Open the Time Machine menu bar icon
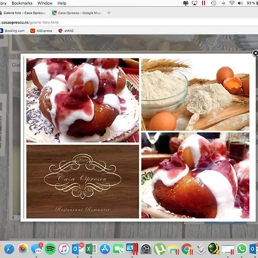Viewport: 258px width, 258px height. (213, 3)
